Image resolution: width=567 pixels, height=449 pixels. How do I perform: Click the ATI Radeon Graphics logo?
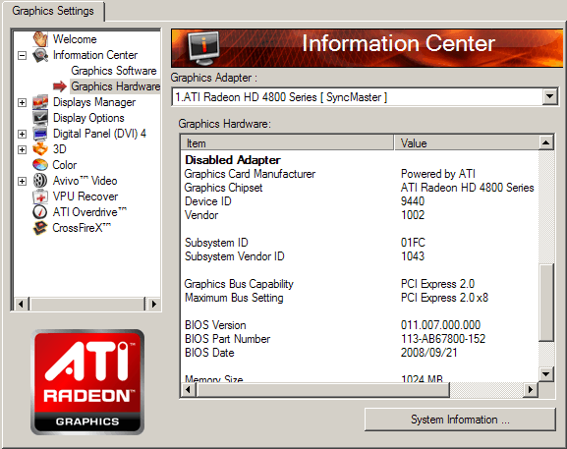point(87,382)
